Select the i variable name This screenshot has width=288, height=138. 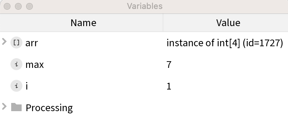coord(27,86)
